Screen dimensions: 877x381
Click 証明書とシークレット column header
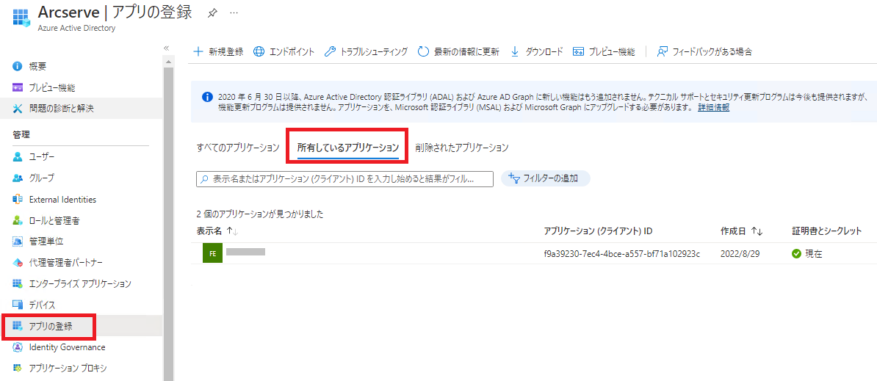[x=826, y=231]
